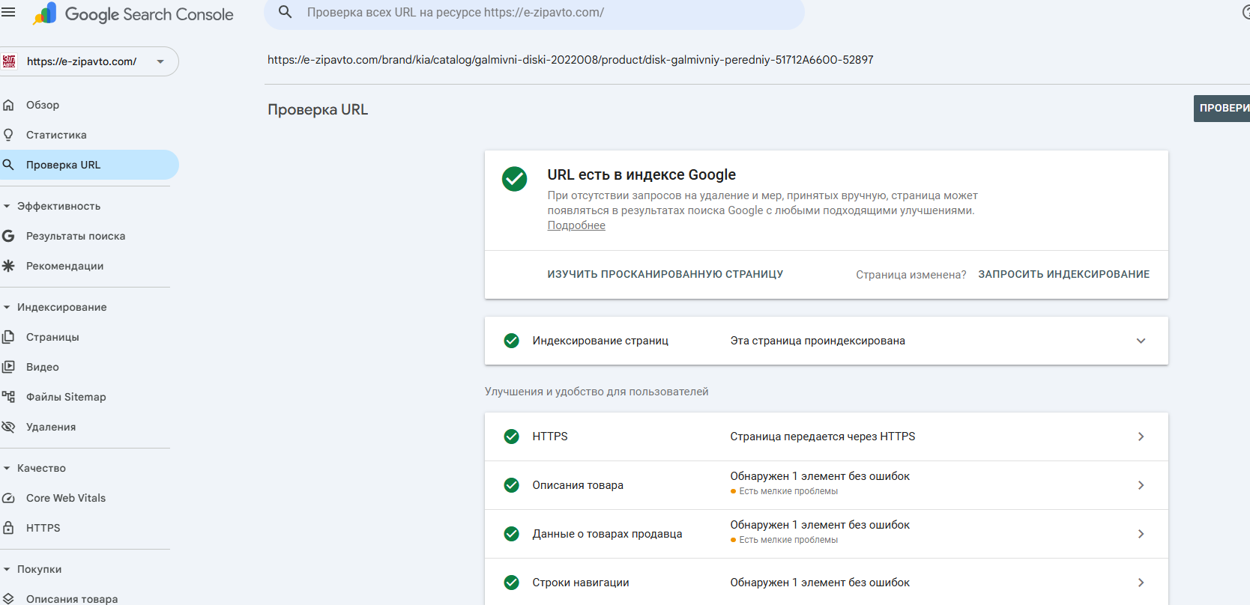This screenshot has width=1250, height=605.
Task: Collapse the Качество sidebar section
Action: click(7, 468)
